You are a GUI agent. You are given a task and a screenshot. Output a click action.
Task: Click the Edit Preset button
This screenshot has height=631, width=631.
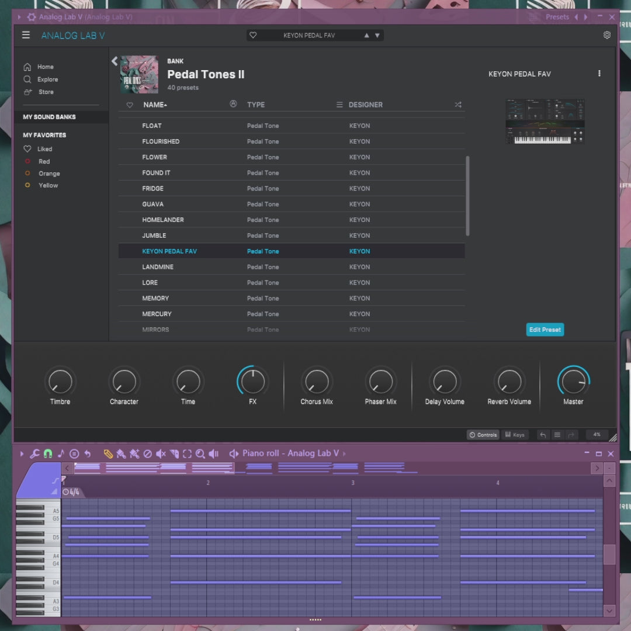pyautogui.click(x=545, y=330)
